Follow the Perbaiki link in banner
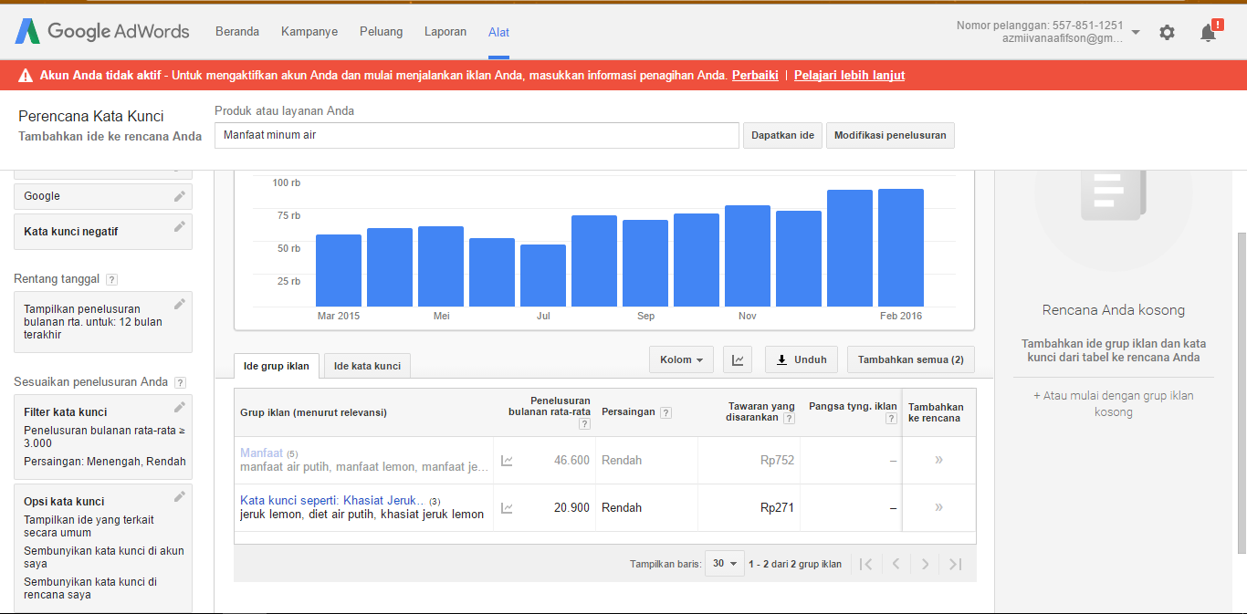The height and width of the screenshot is (614, 1247). click(x=755, y=76)
